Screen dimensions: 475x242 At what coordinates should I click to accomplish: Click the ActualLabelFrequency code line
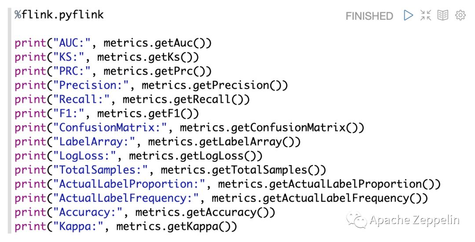point(221,199)
